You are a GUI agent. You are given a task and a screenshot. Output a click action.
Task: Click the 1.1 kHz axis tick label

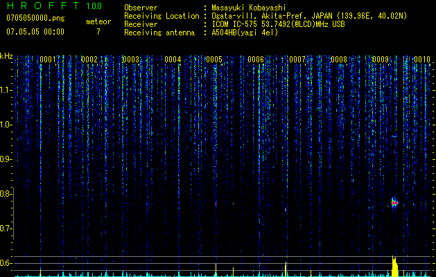click(6, 90)
